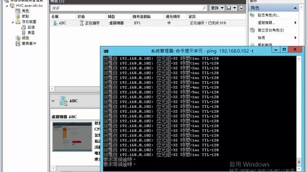
Task: Sort by the 擁有者節點 column header
Action: (142, 17)
